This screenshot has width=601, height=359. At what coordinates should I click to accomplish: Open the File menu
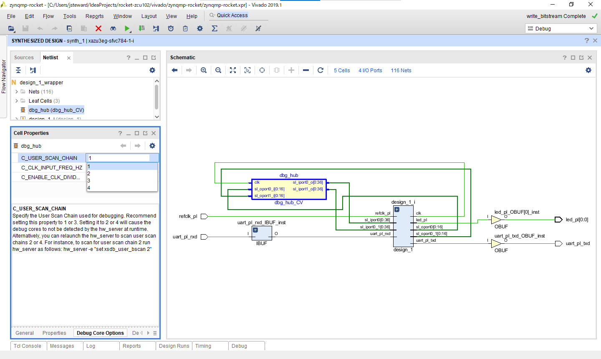point(11,16)
